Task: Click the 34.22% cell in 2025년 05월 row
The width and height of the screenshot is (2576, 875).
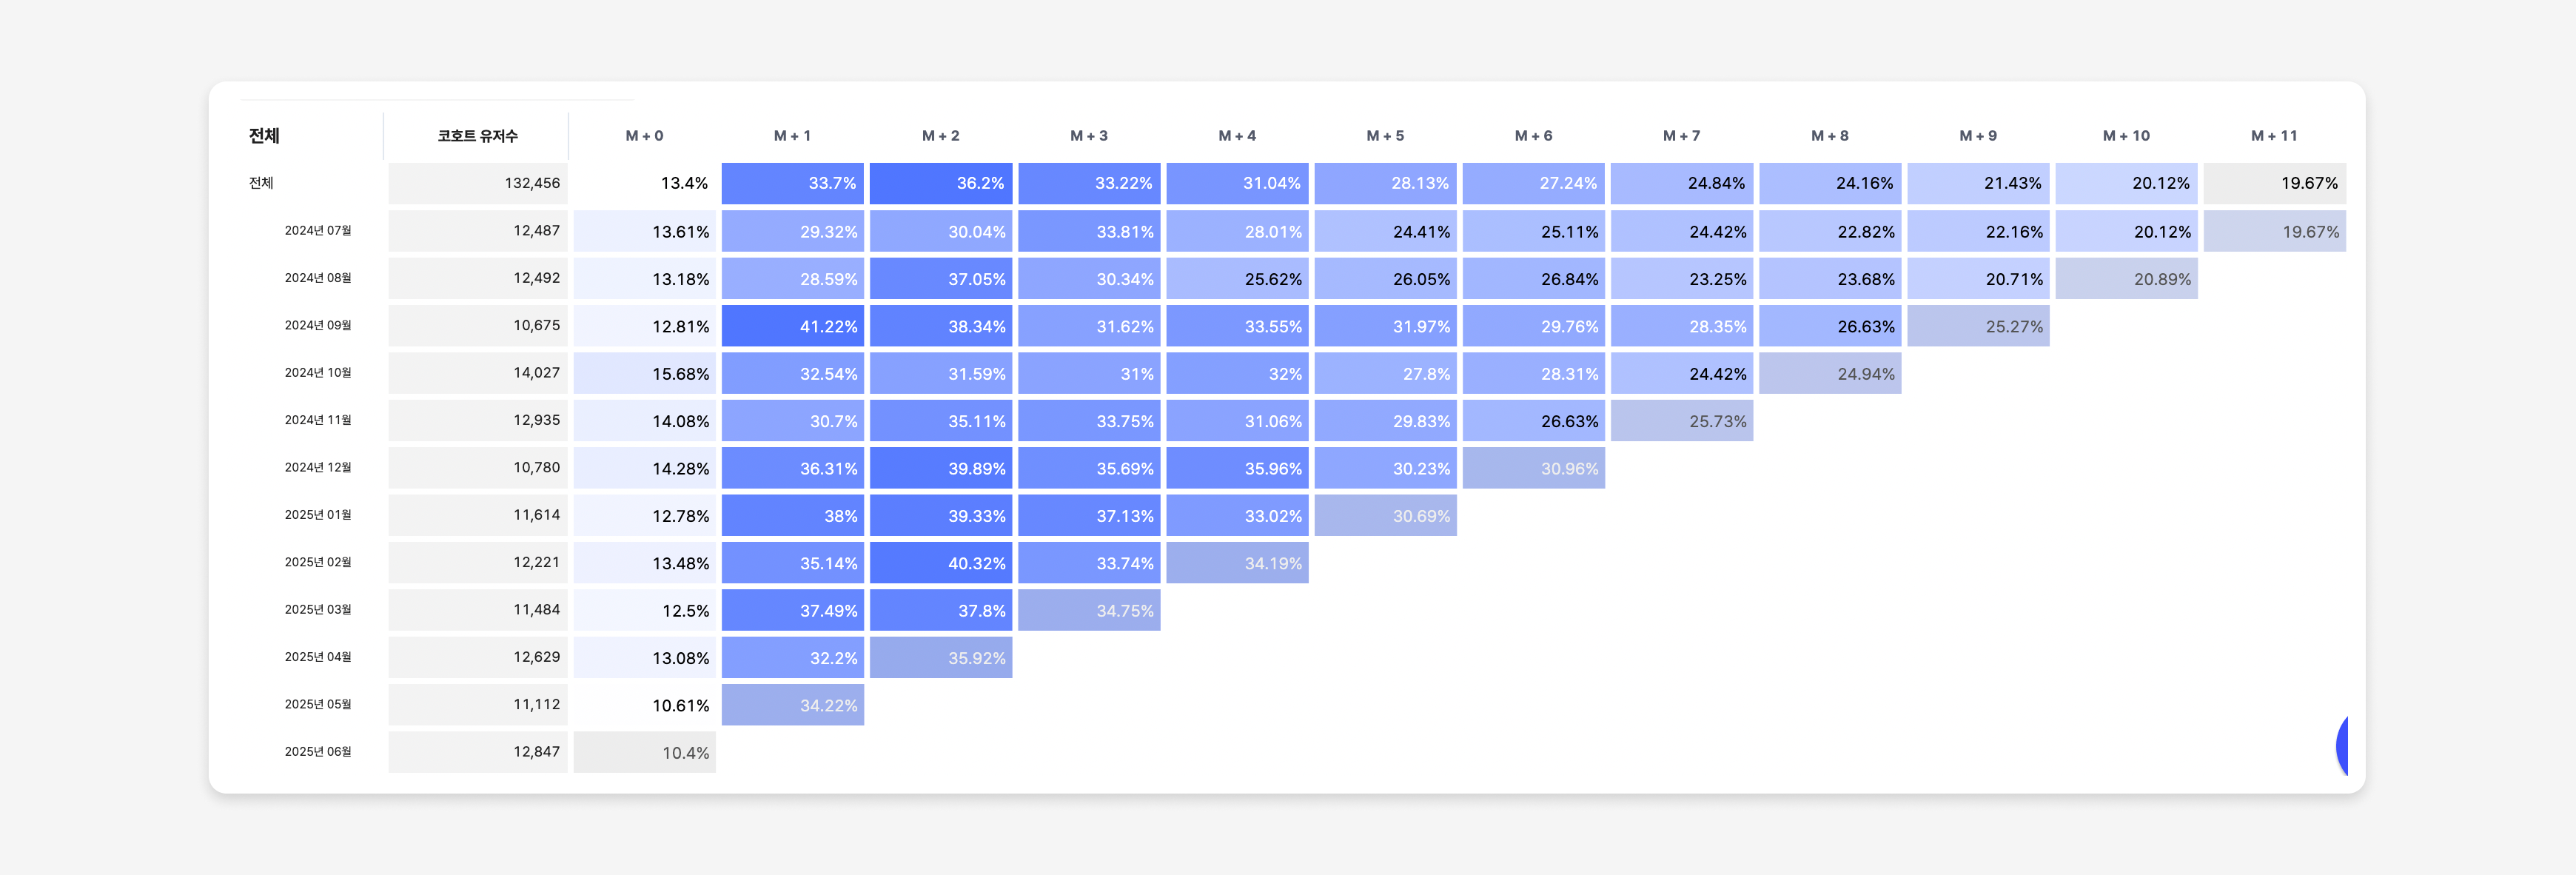Action: (x=792, y=705)
